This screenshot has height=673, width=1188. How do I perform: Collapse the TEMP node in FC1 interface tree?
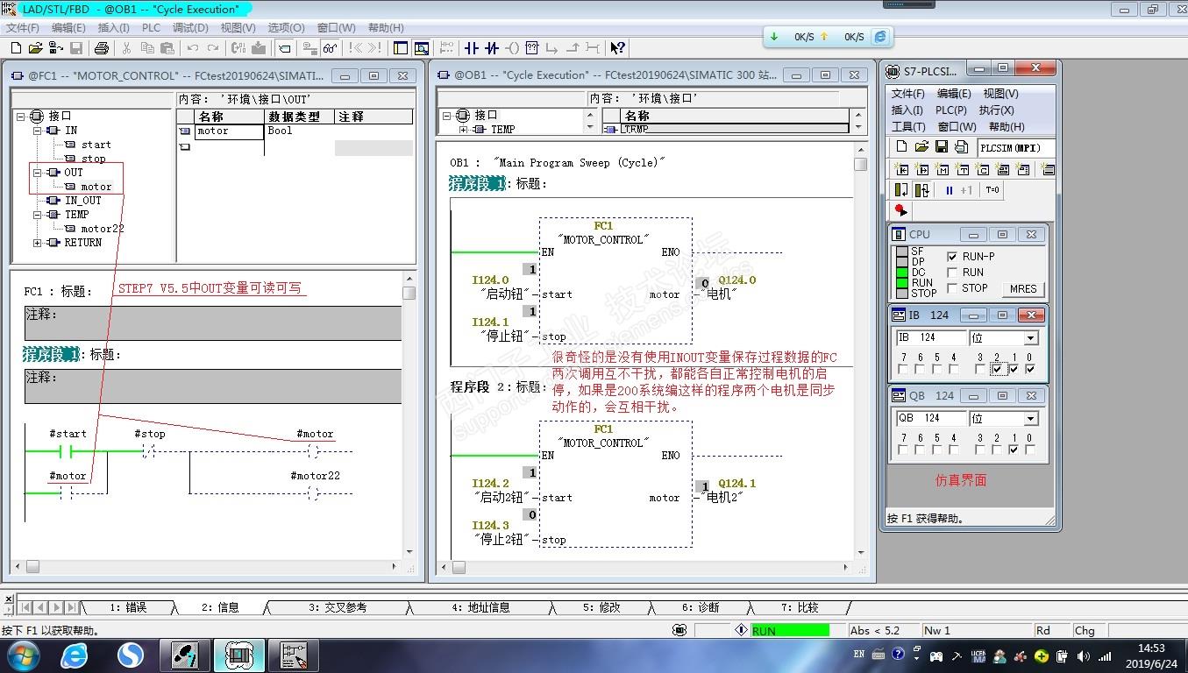tap(38, 215)
